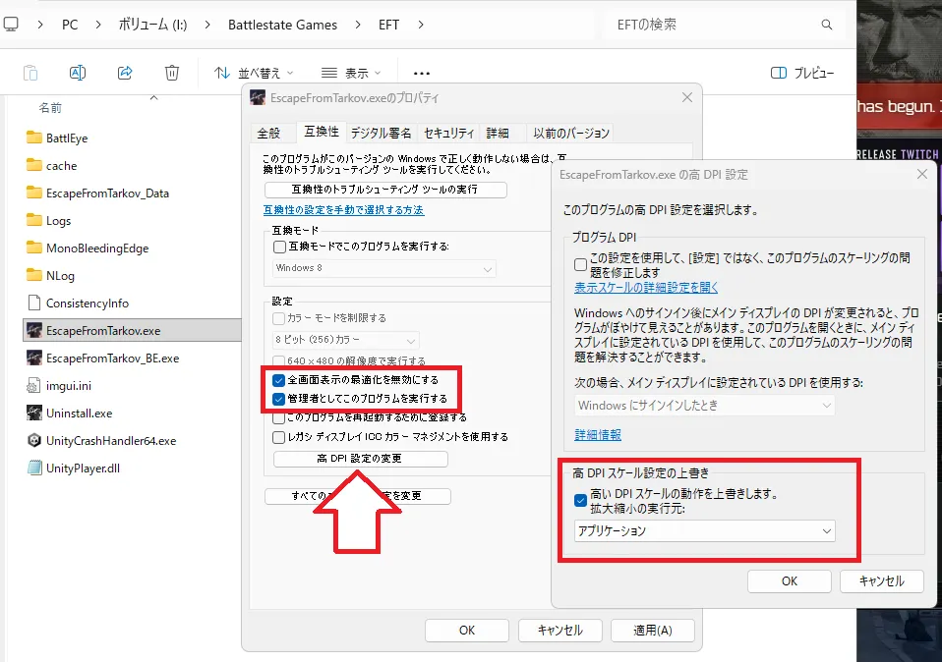Select the BattlEye folder icon
The image size is (942, 662).
[34, 138]
